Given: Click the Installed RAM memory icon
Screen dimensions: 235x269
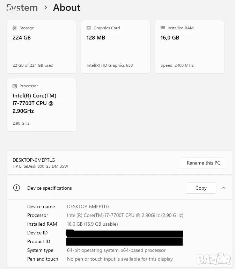Looking at the screenshot, I should pyautogui.click(x=163, y=28).
